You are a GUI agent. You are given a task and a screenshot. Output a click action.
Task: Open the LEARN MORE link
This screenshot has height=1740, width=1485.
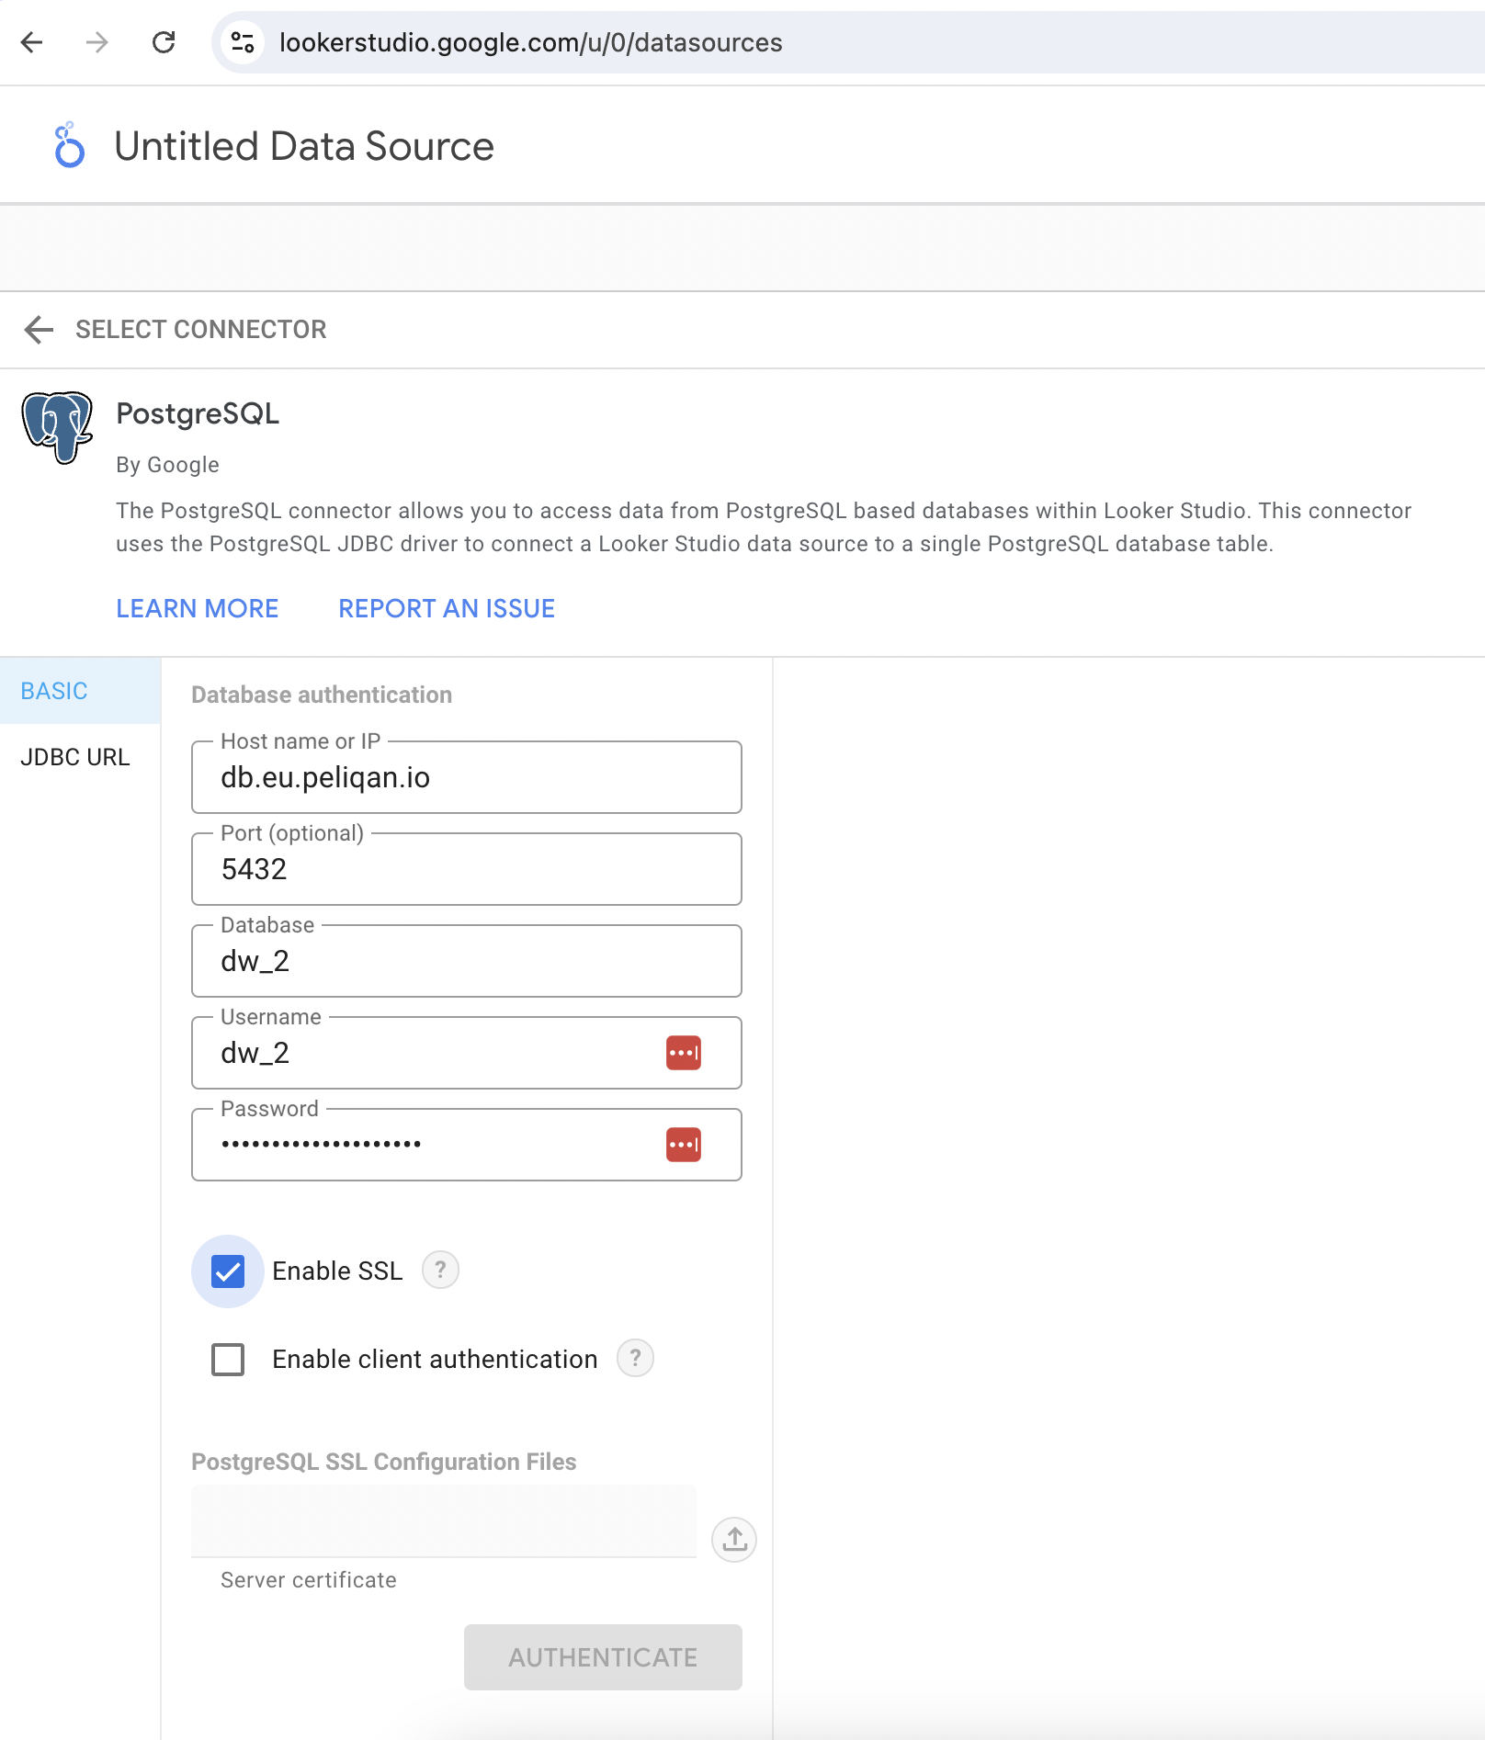pyautogui.click(x=197, y=608)
